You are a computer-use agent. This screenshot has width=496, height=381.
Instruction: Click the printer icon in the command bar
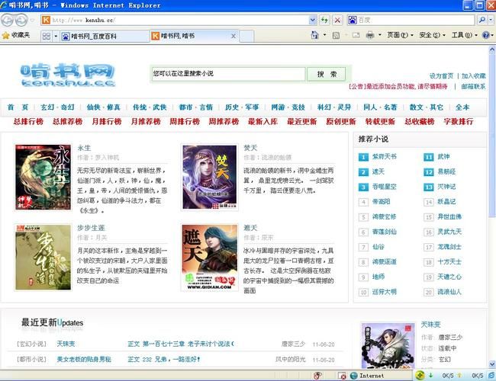coord(370,35)
